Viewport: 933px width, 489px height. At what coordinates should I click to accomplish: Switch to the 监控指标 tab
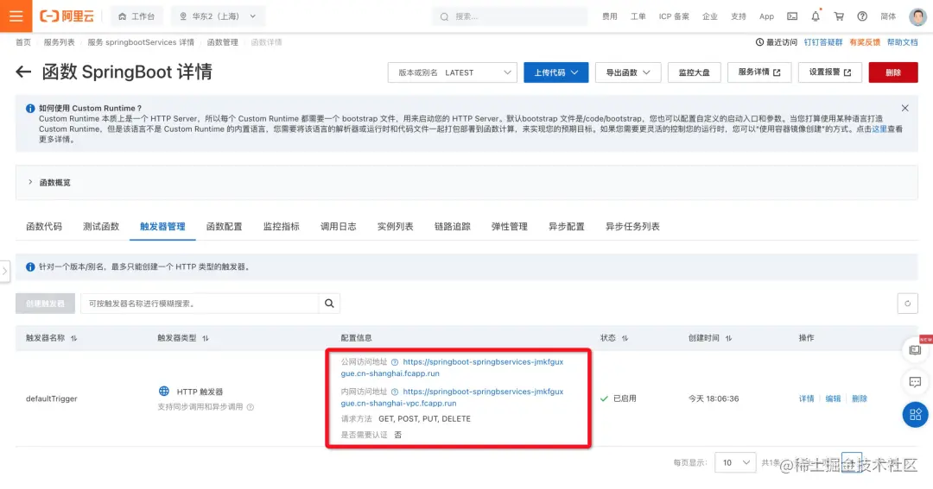click(282, 226)
